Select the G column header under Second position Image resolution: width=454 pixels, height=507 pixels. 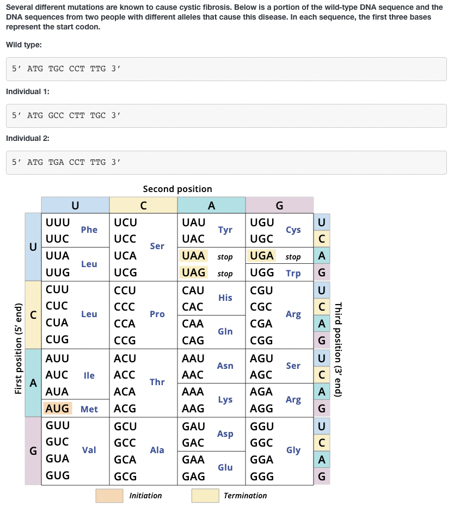pyautogui.click(x=279, y=205)
